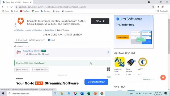Open the News bookmark
Viewport: 170px width, 96px height.
click(x=56, y=11)
